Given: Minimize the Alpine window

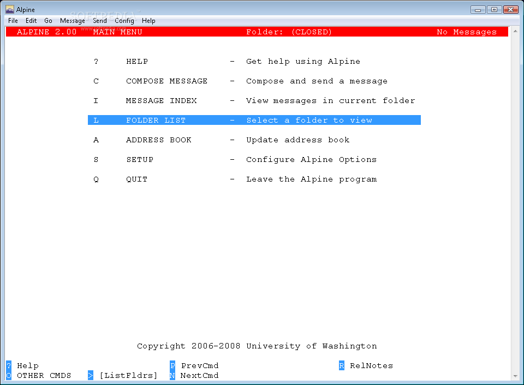Looking at the screenshot, I should pos(478,10).
